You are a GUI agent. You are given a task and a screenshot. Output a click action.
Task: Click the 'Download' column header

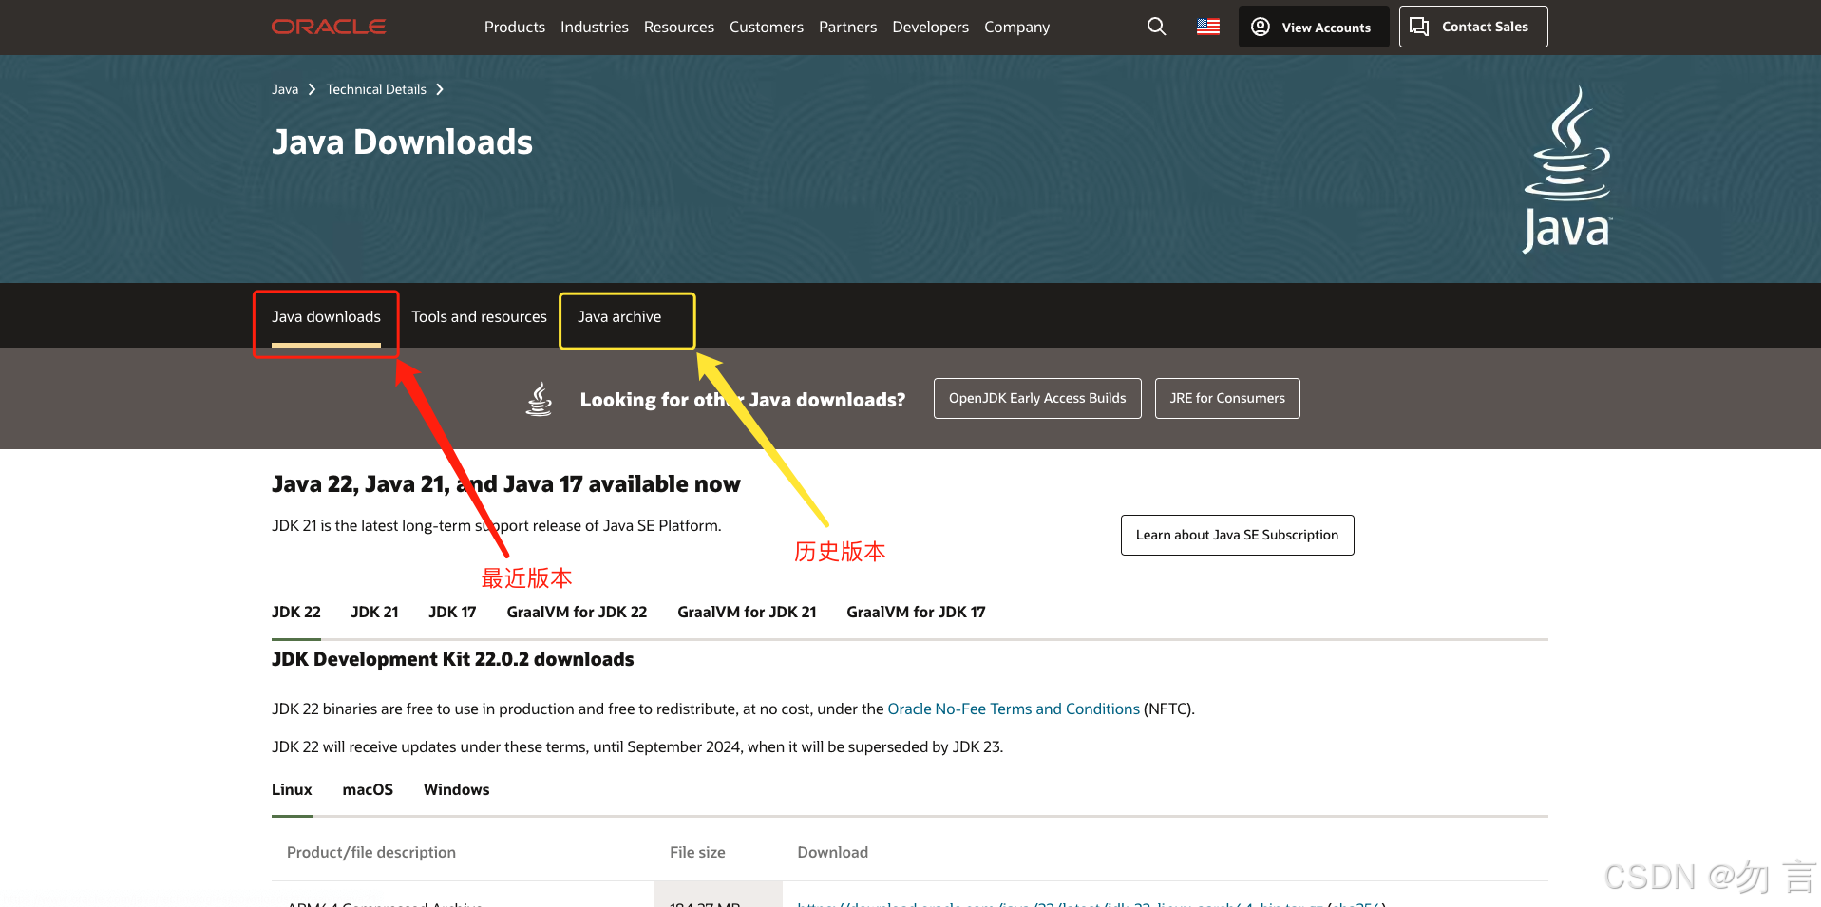pos(833,853)
